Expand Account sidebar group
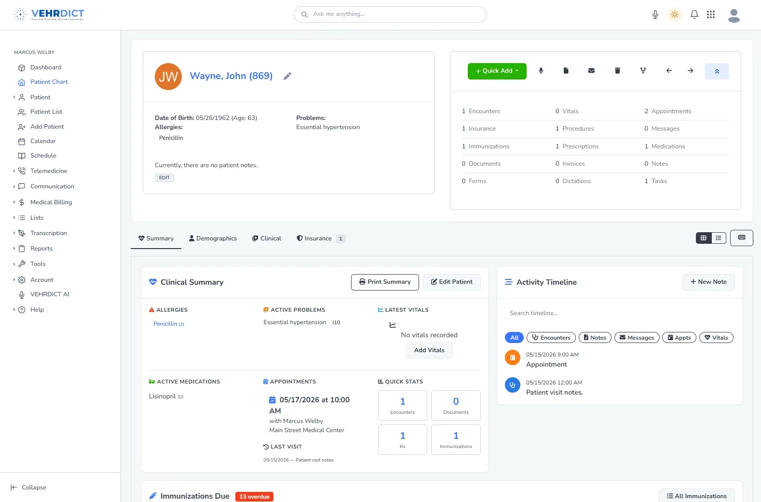The width and height of the screenshot is (761, 502). [x=42, y=280]
